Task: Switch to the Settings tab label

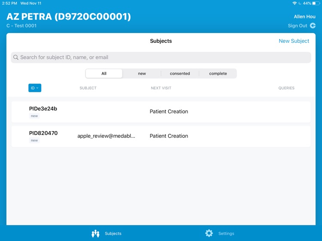Action: point(226,234)
